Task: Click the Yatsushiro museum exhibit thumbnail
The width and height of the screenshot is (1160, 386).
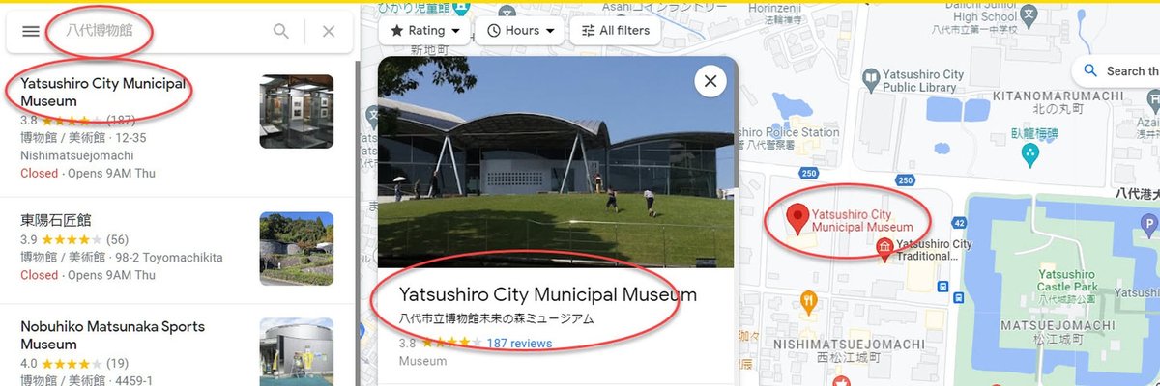Action: (297, 112)
